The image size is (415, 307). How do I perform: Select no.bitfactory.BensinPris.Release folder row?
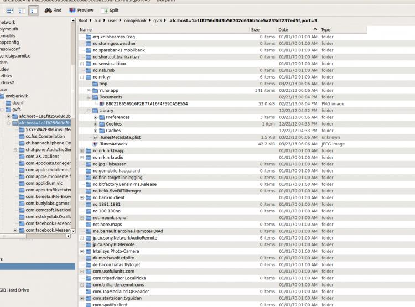click(x=222, y=184)
